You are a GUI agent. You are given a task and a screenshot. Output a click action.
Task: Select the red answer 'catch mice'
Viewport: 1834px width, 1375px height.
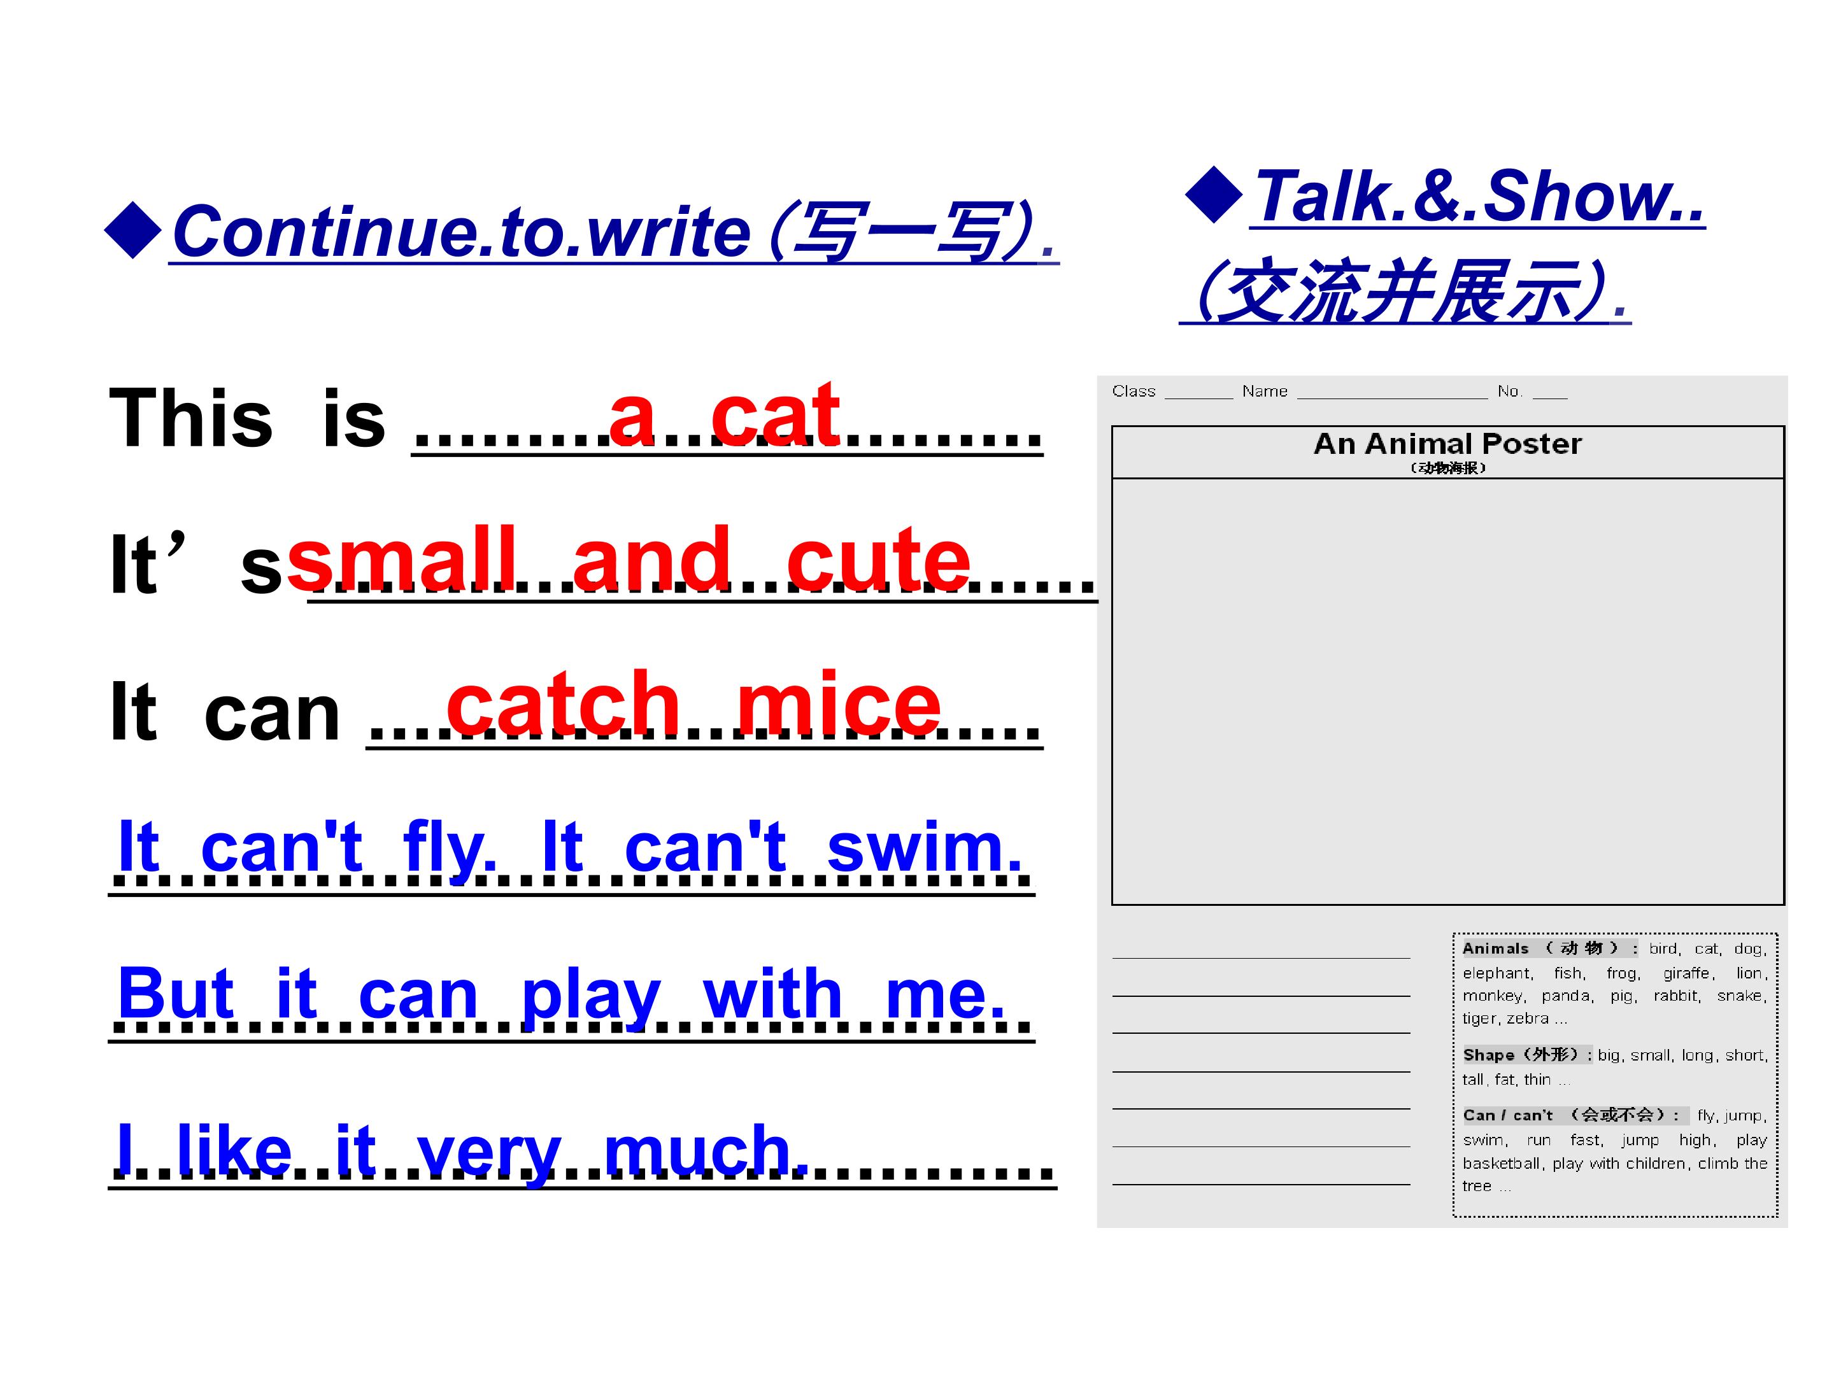(x=694, y=705)
